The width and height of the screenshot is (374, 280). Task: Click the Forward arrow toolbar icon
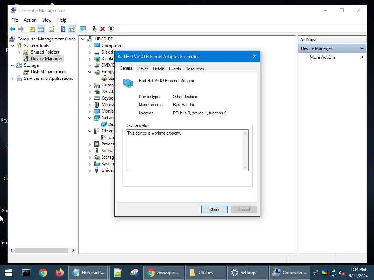(21, 29)
